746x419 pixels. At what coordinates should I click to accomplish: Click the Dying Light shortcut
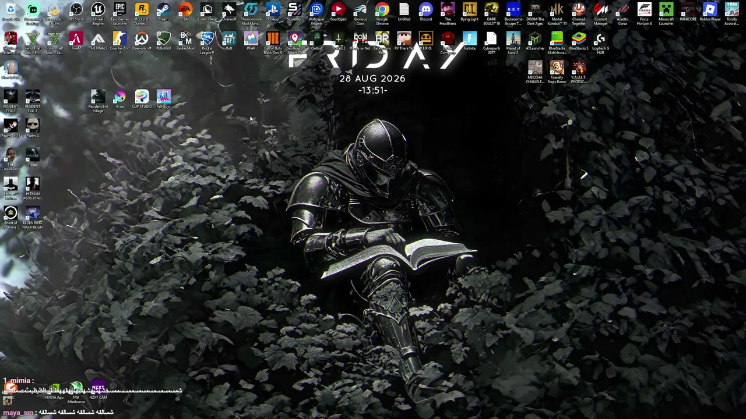click(x=470, y=13)
